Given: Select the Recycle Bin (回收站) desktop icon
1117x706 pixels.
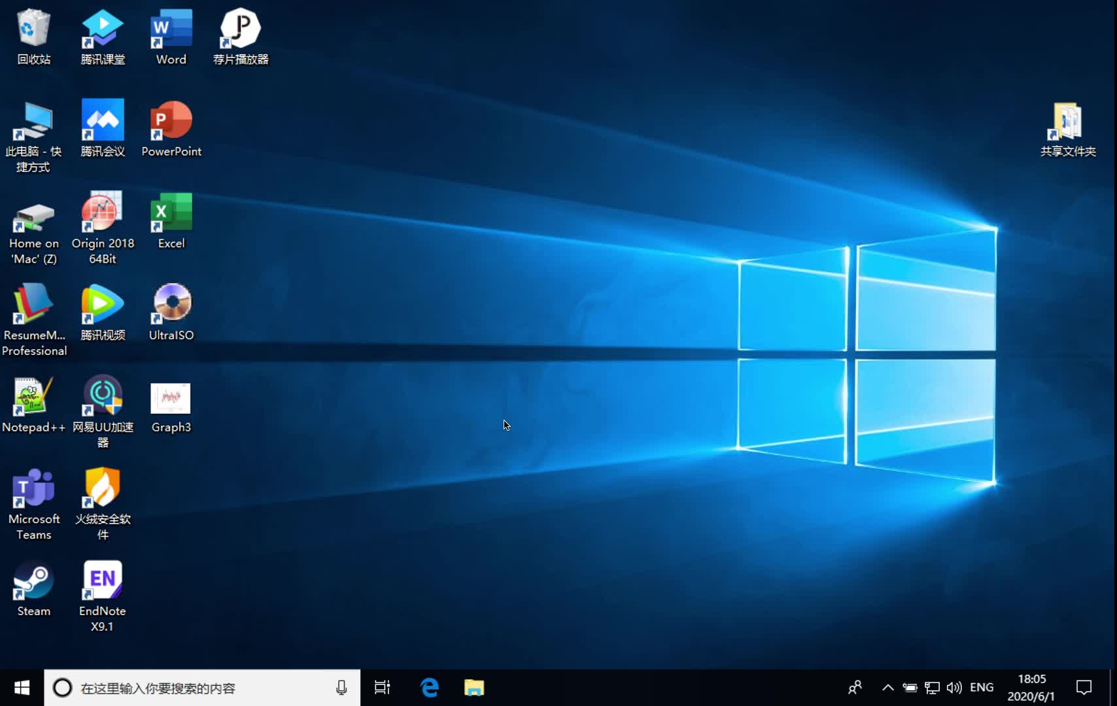Looking at the screenshot, I should click(33, 37).
